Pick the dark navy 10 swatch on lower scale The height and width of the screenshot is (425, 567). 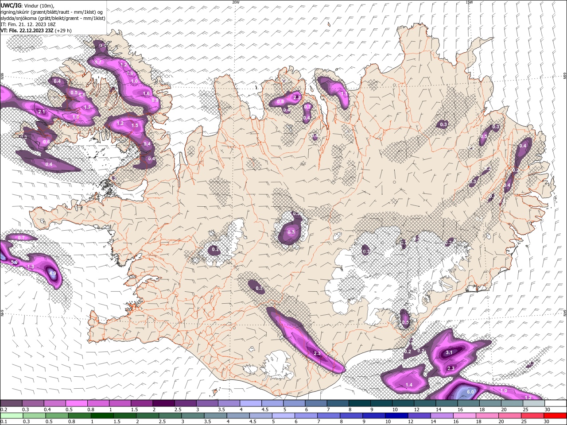tap(396, 416)
